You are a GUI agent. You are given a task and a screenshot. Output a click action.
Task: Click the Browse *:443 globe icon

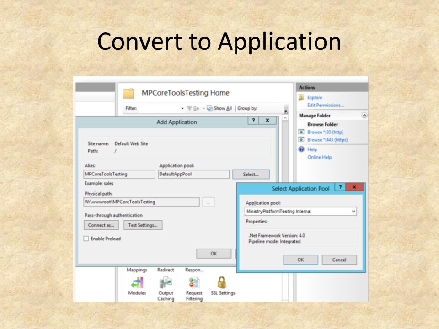[x=301, y=140]
